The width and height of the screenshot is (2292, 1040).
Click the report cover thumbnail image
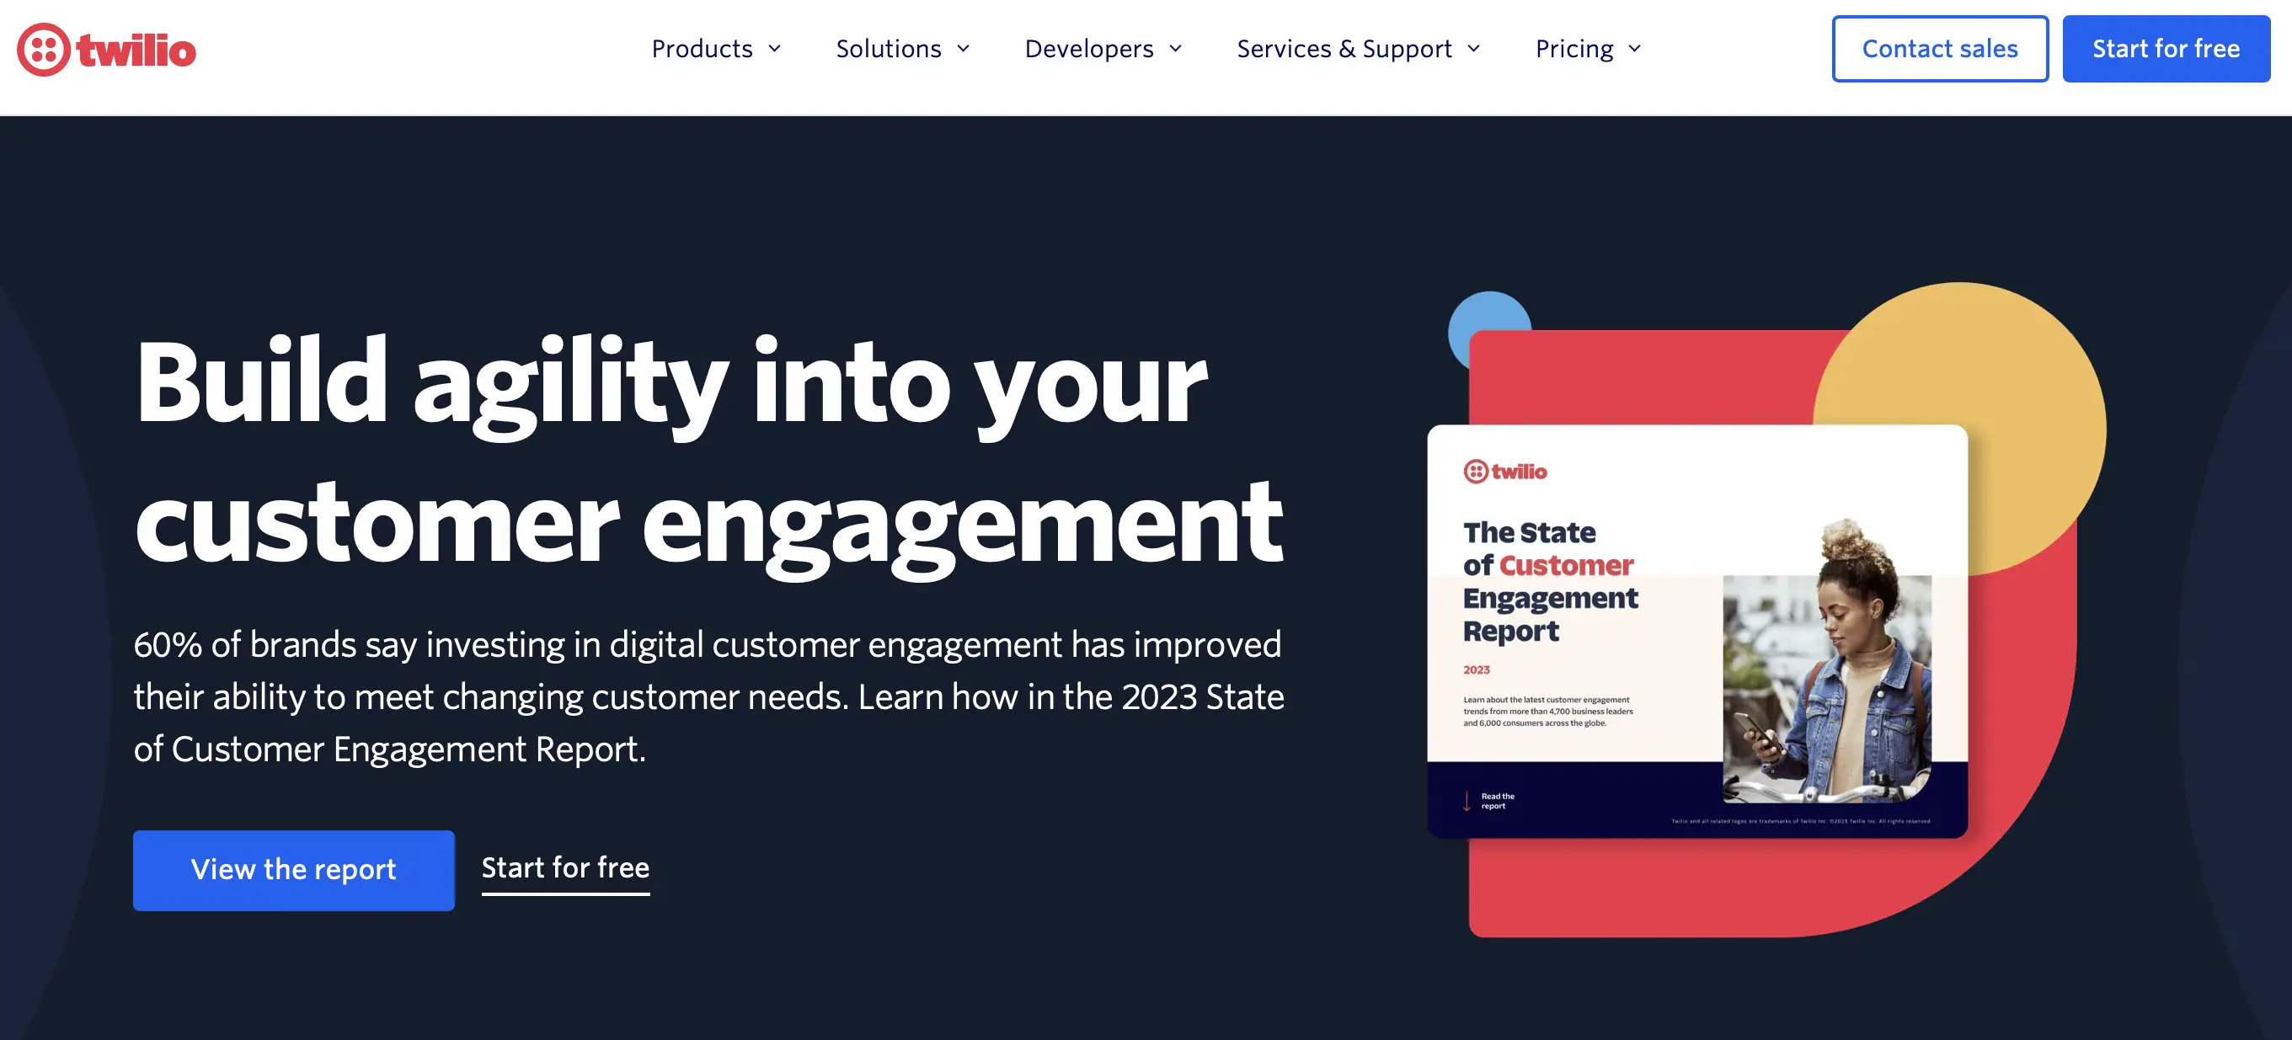(1555, 628)
